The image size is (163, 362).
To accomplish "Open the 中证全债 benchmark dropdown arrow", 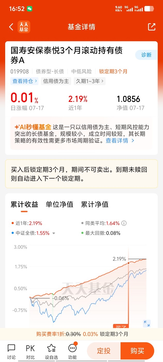I will coord(54,233).
